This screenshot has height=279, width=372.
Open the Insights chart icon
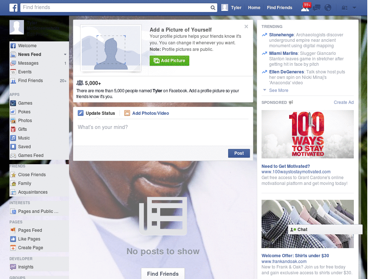pyautogui.click(x=13, y=267)
